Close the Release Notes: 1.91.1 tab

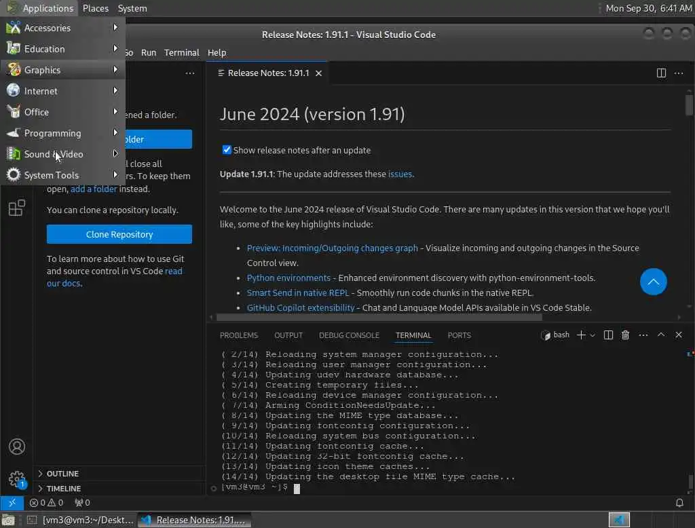(319, 73)
